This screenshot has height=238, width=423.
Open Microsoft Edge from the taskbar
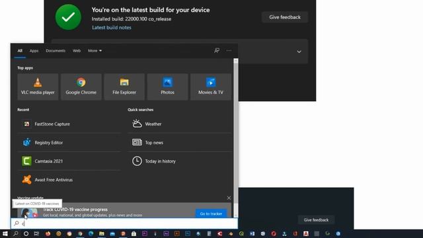click(x=91, y=233)
